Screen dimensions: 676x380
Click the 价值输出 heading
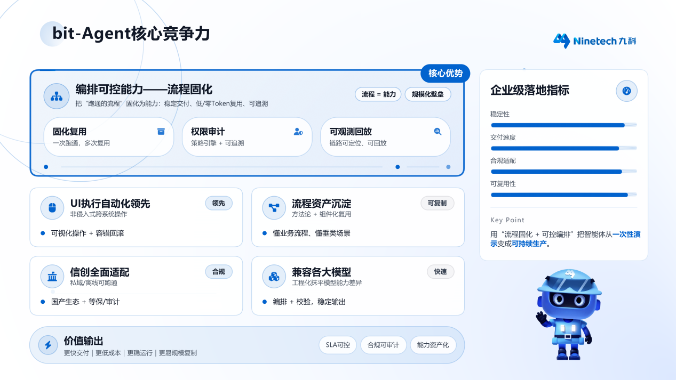pos(83,341)
